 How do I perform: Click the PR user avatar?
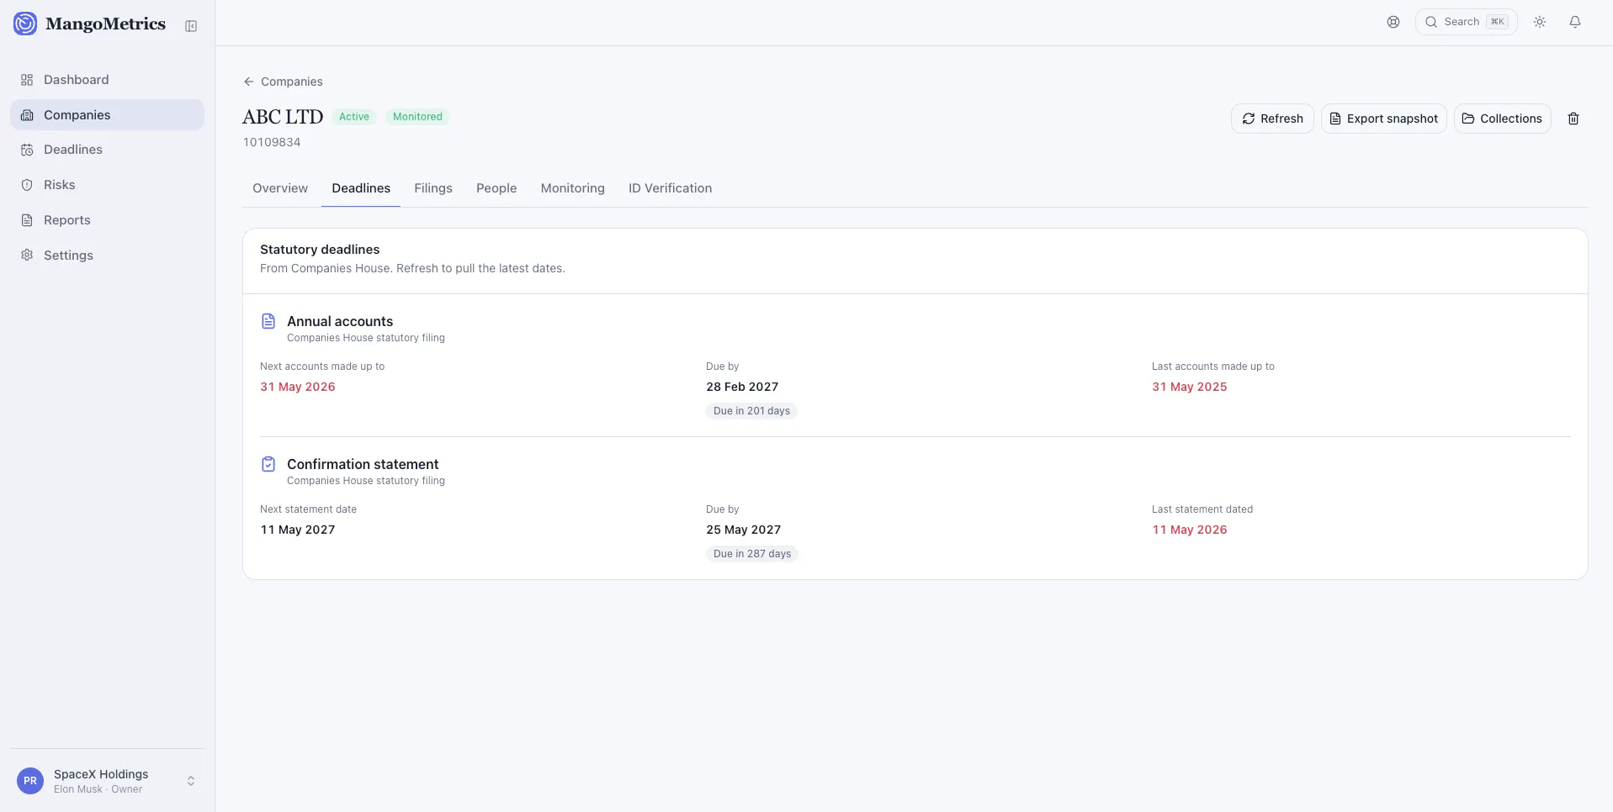30,781
